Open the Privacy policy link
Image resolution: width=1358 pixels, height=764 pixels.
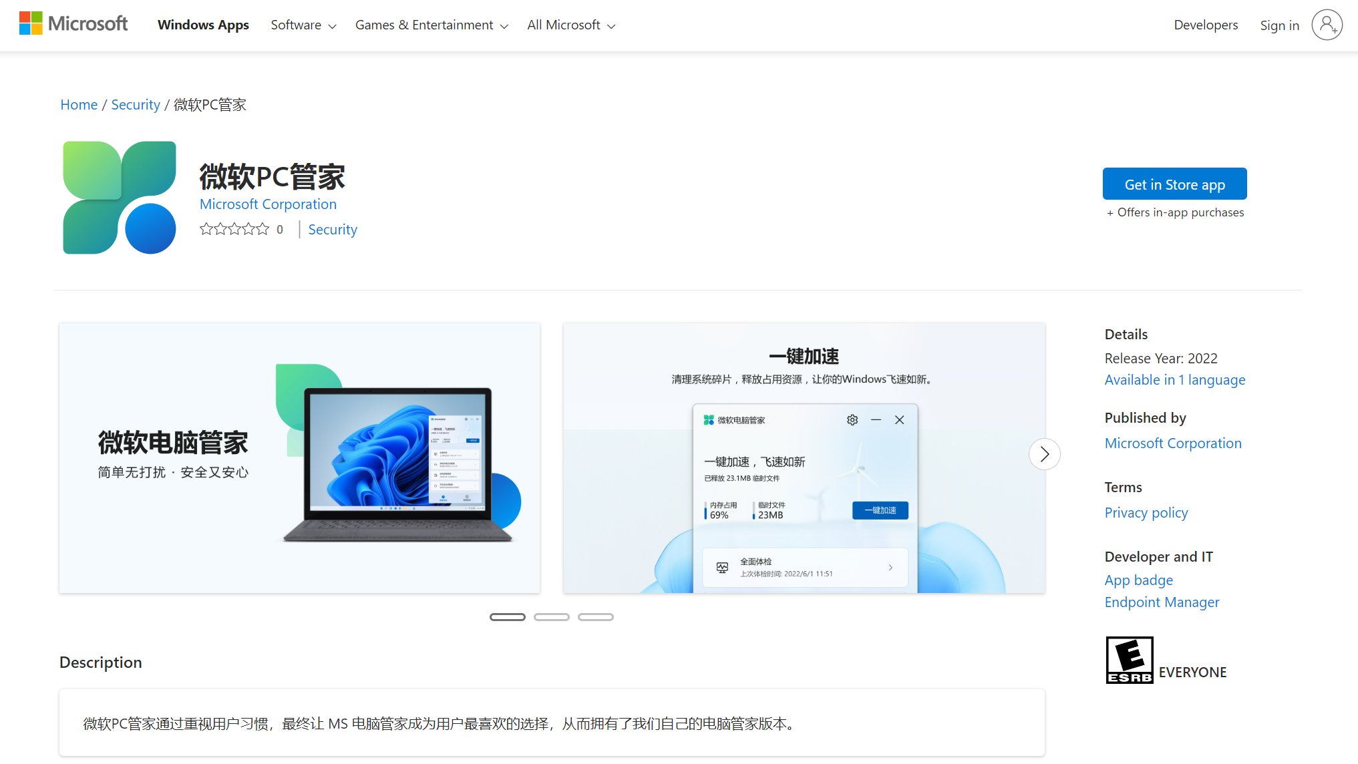click(1146, 513)
